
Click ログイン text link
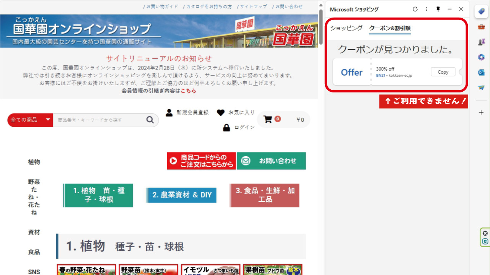coord(244,127)
